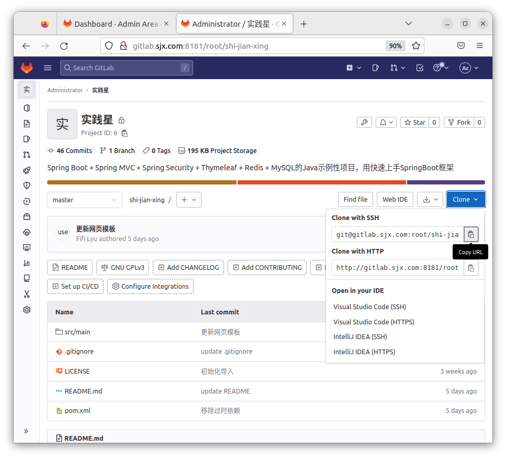Viewport: 506px width, 458px height.
Task: Switch to Dashboard Admin Area tab
Action: point(115,24)
